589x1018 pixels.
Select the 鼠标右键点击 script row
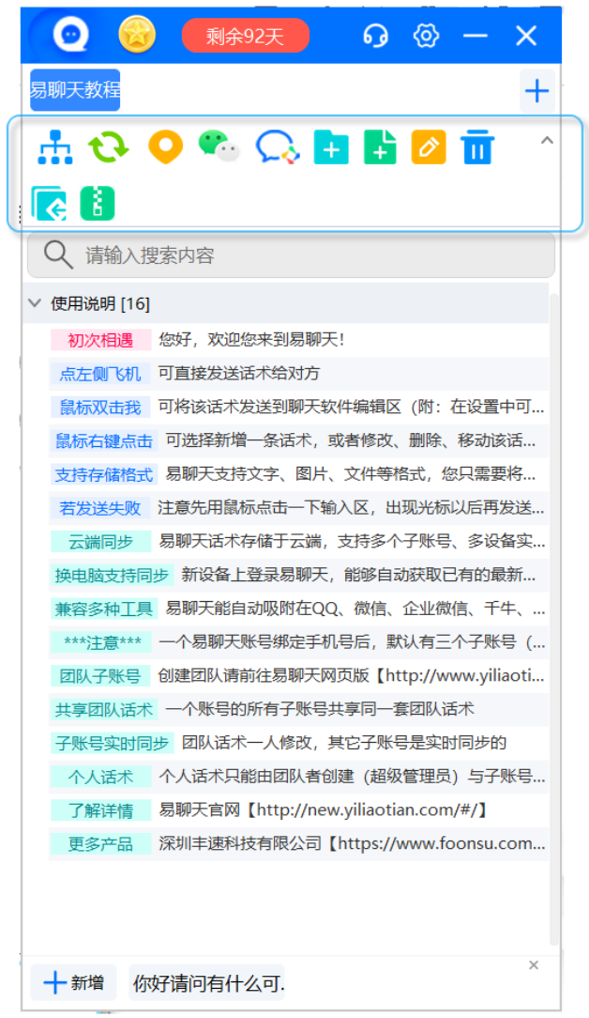point(298,440)
